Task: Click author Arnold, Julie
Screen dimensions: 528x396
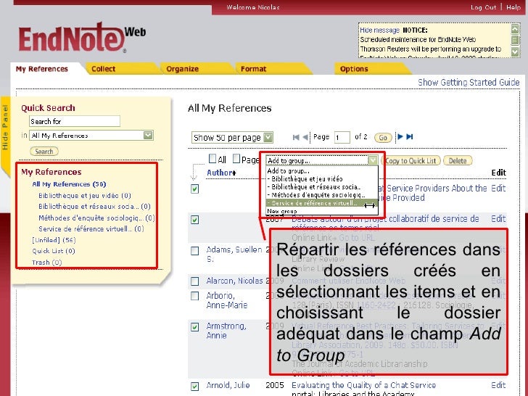Action: [x=228, y=385]
